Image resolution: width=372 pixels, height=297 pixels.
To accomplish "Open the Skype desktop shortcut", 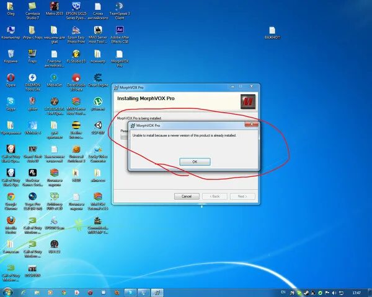I will click(x=11, y=104).
